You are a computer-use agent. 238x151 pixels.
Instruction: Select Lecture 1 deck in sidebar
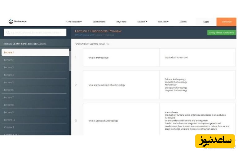35,52
